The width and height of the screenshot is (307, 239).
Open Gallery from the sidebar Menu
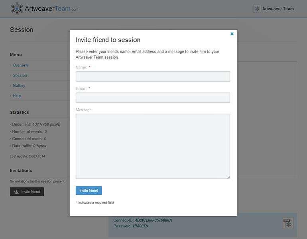(19, 86)
